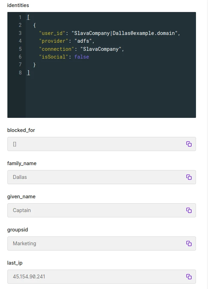The height and width of the screenshot is (289, 209).
Task: Click the "provider" key in the identities editor
Action: point(54,41)
